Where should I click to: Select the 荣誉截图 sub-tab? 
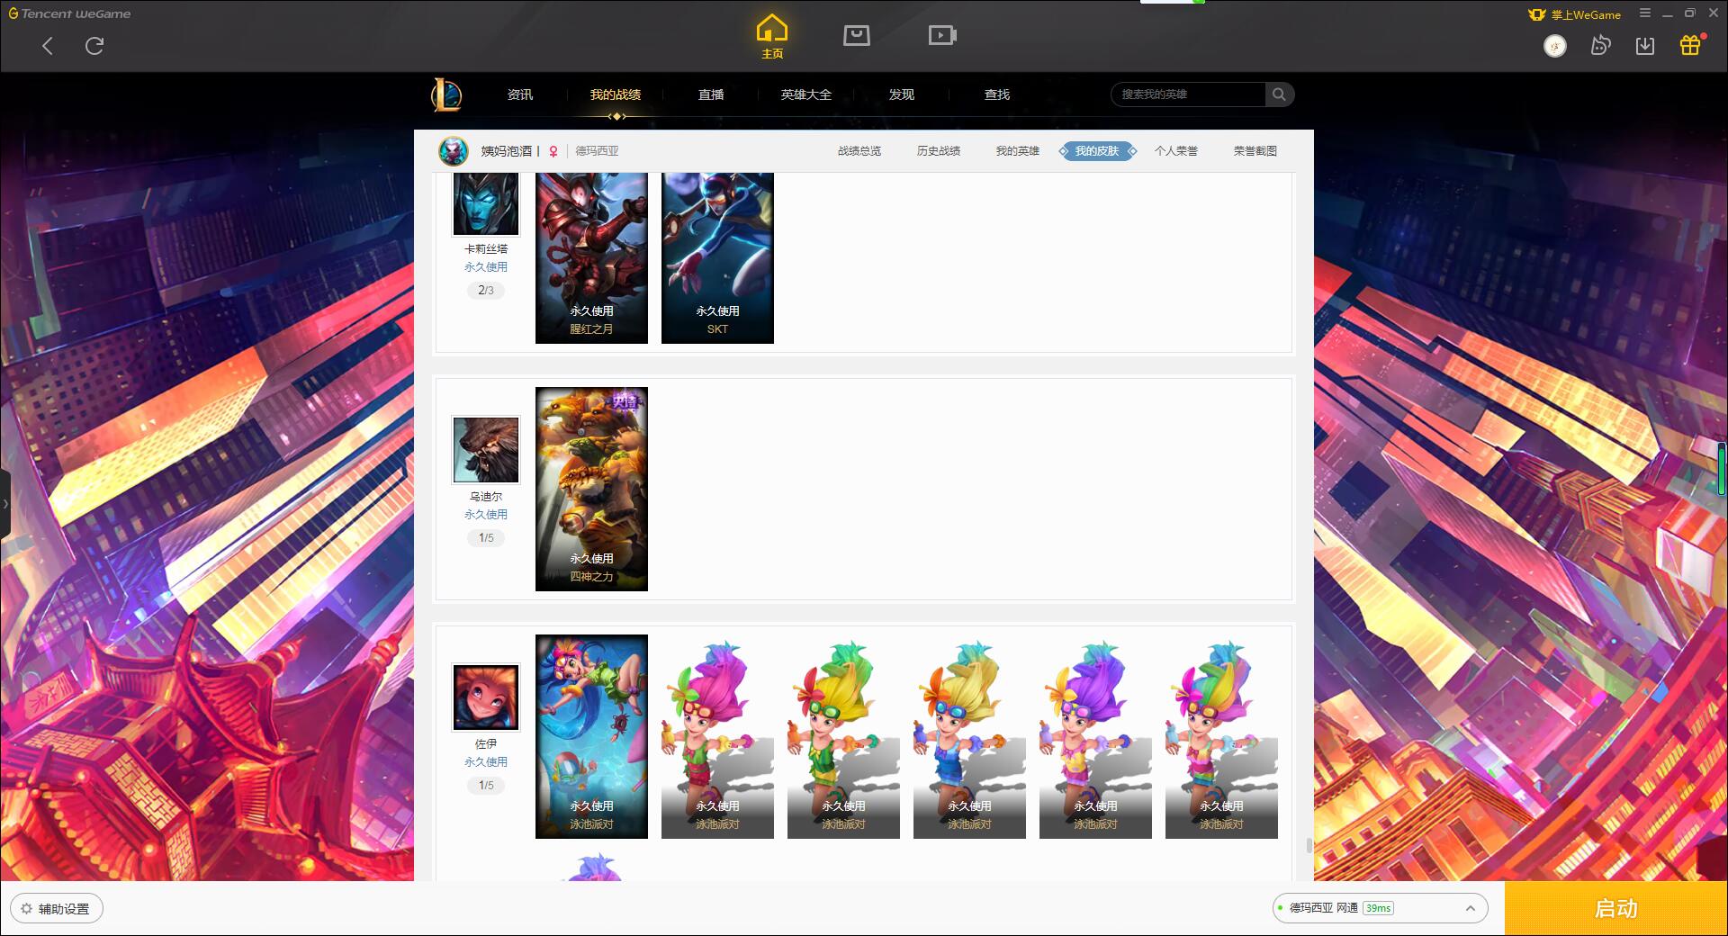[x=1255, y=151]
